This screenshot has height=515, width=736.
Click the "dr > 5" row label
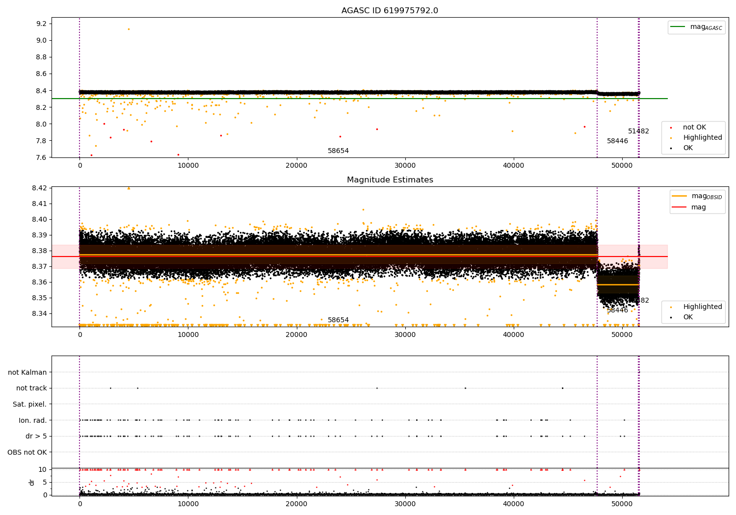tap(36, 437)
